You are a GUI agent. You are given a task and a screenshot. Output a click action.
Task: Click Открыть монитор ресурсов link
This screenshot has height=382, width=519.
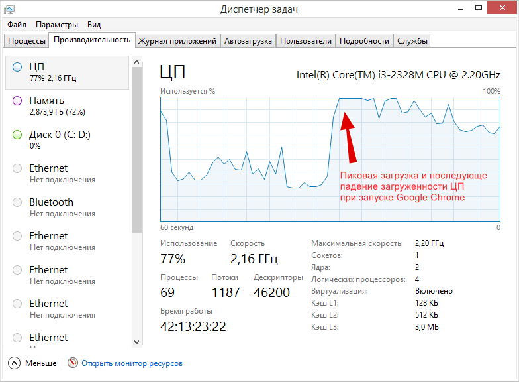point(132,363)
